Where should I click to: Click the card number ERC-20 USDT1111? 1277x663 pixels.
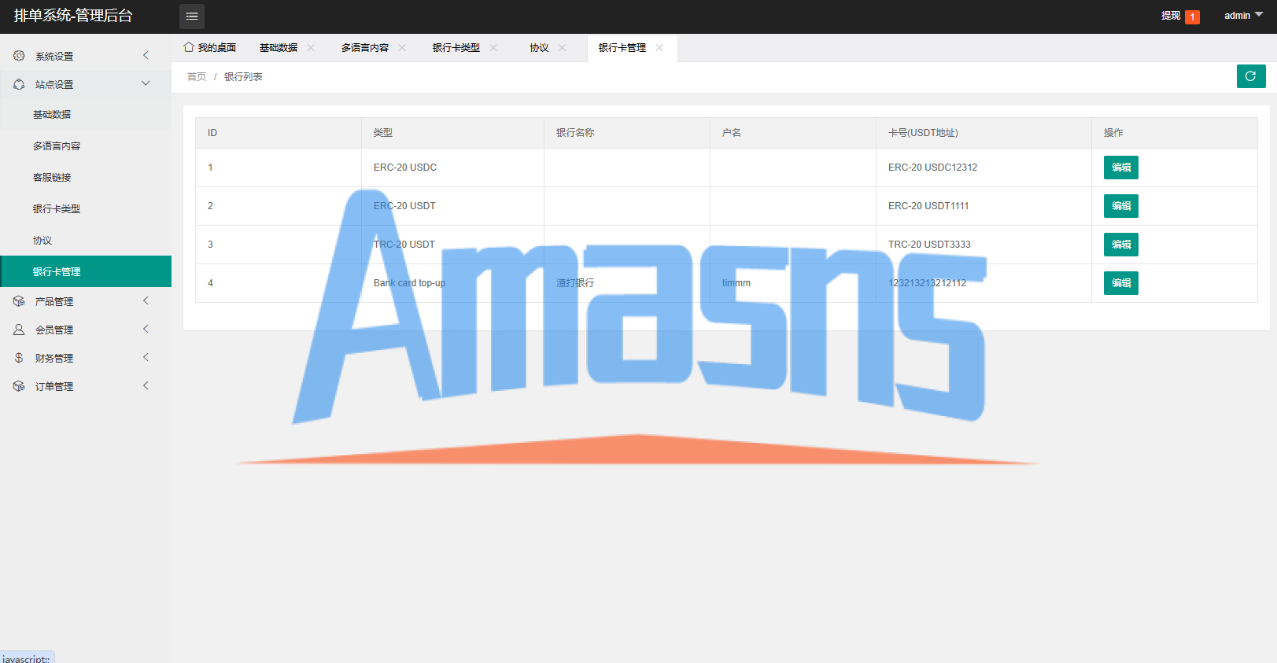pyautogui.click(x=928, y=206)
